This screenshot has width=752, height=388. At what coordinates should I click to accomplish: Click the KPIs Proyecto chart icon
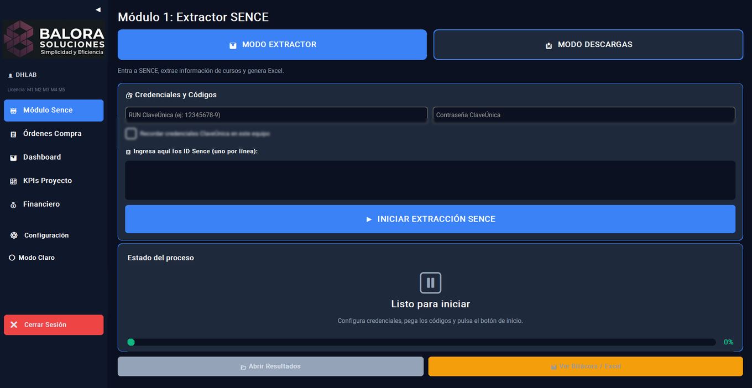click(14, 181)
